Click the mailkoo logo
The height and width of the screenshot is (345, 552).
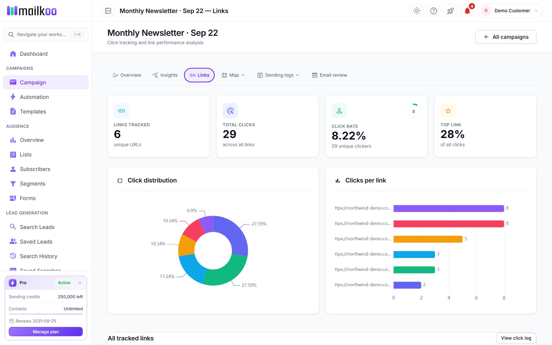point(32,11)
